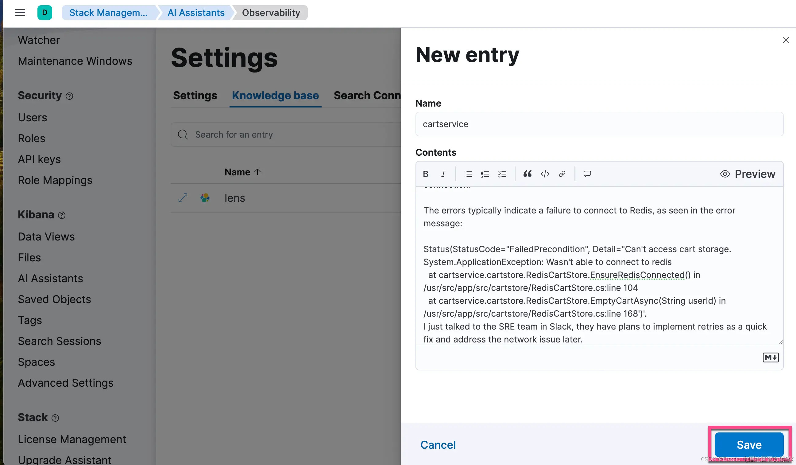Open Tags in sidebar
This screenshot has width=796, height=465.
(x=30, y=320)
